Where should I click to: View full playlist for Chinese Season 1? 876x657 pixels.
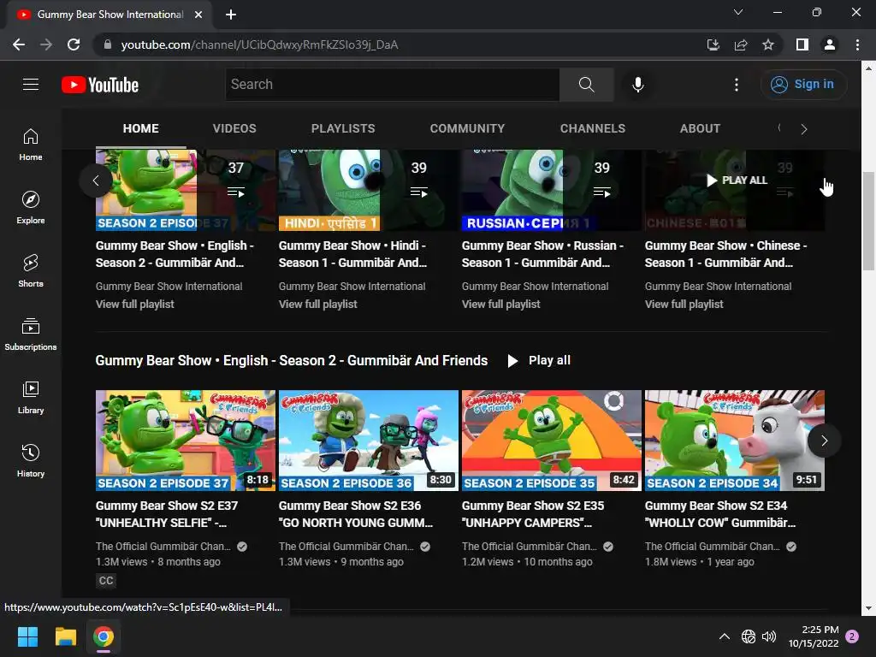(684, 304)
